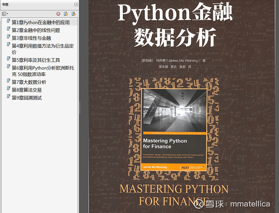Jump to 第3章非线性与金融
Image resolution: width=279 pixels, height=213 pixels.
31,38
